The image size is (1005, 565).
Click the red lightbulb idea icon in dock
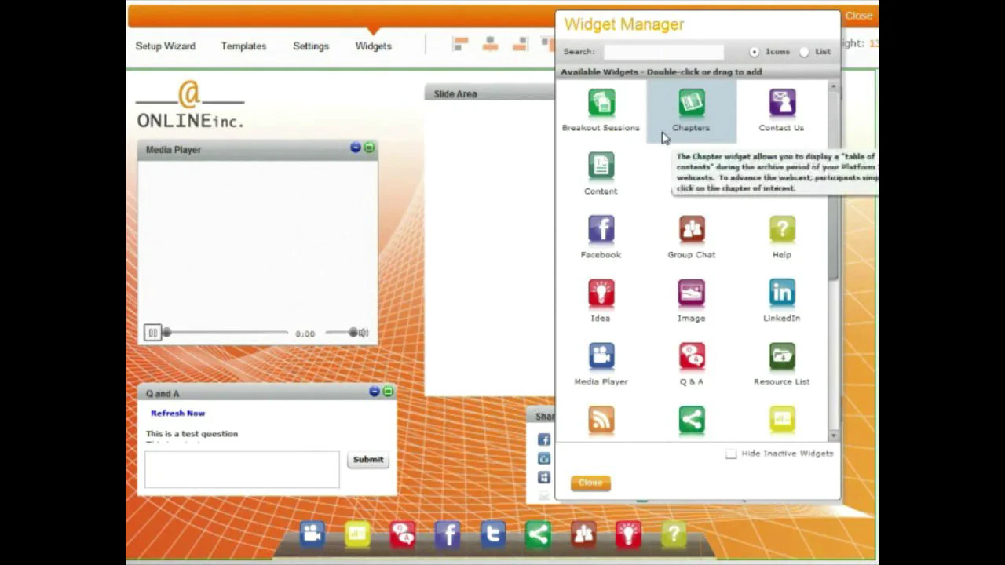[629, 534]
